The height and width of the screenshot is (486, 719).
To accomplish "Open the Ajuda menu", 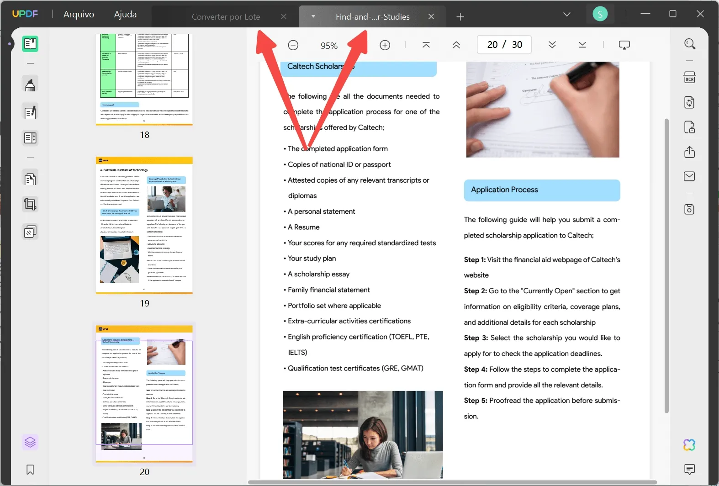I will pos(125,14).
